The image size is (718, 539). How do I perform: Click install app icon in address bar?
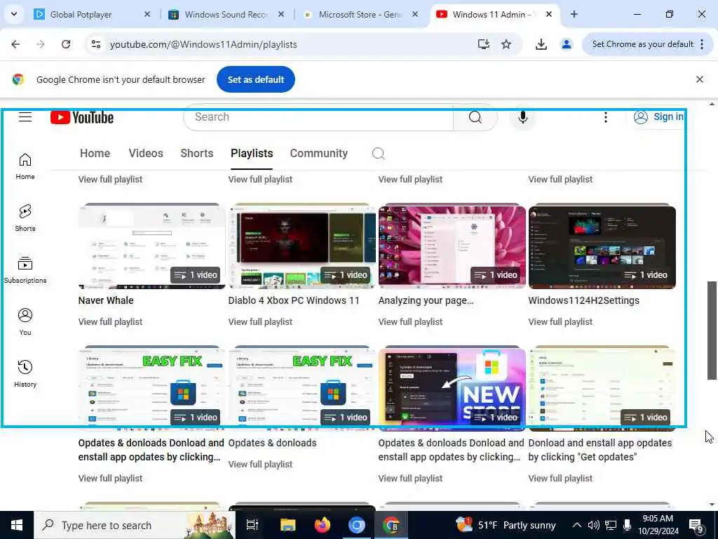click(484, 44)
